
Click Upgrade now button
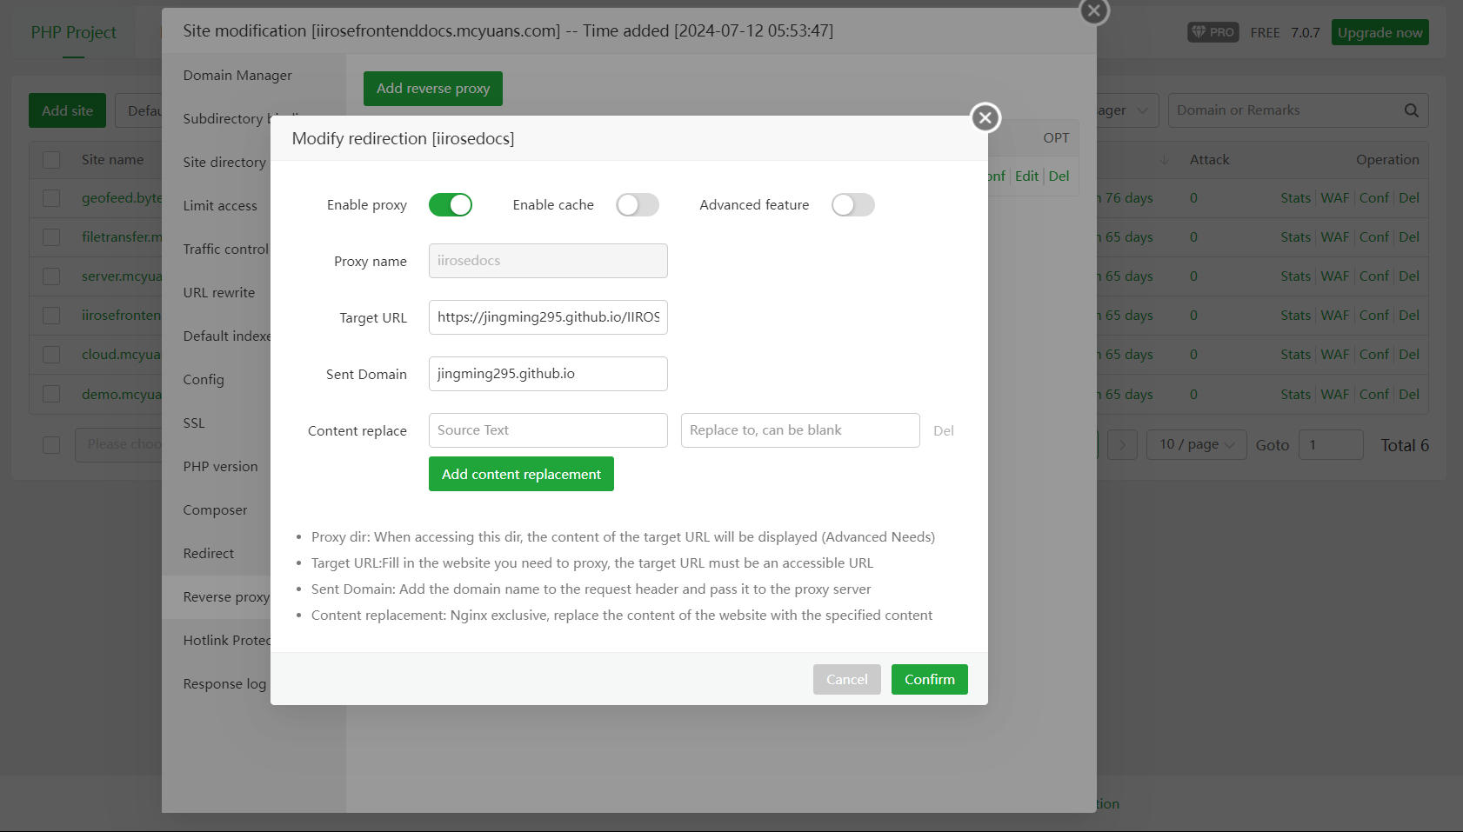(1379, 32)
